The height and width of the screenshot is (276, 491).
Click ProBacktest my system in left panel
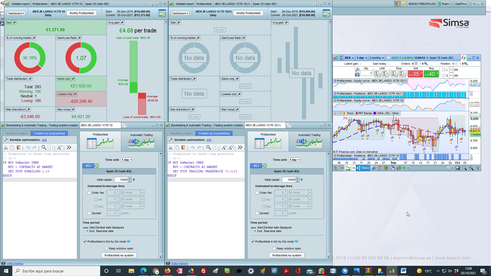click(119, 255)
